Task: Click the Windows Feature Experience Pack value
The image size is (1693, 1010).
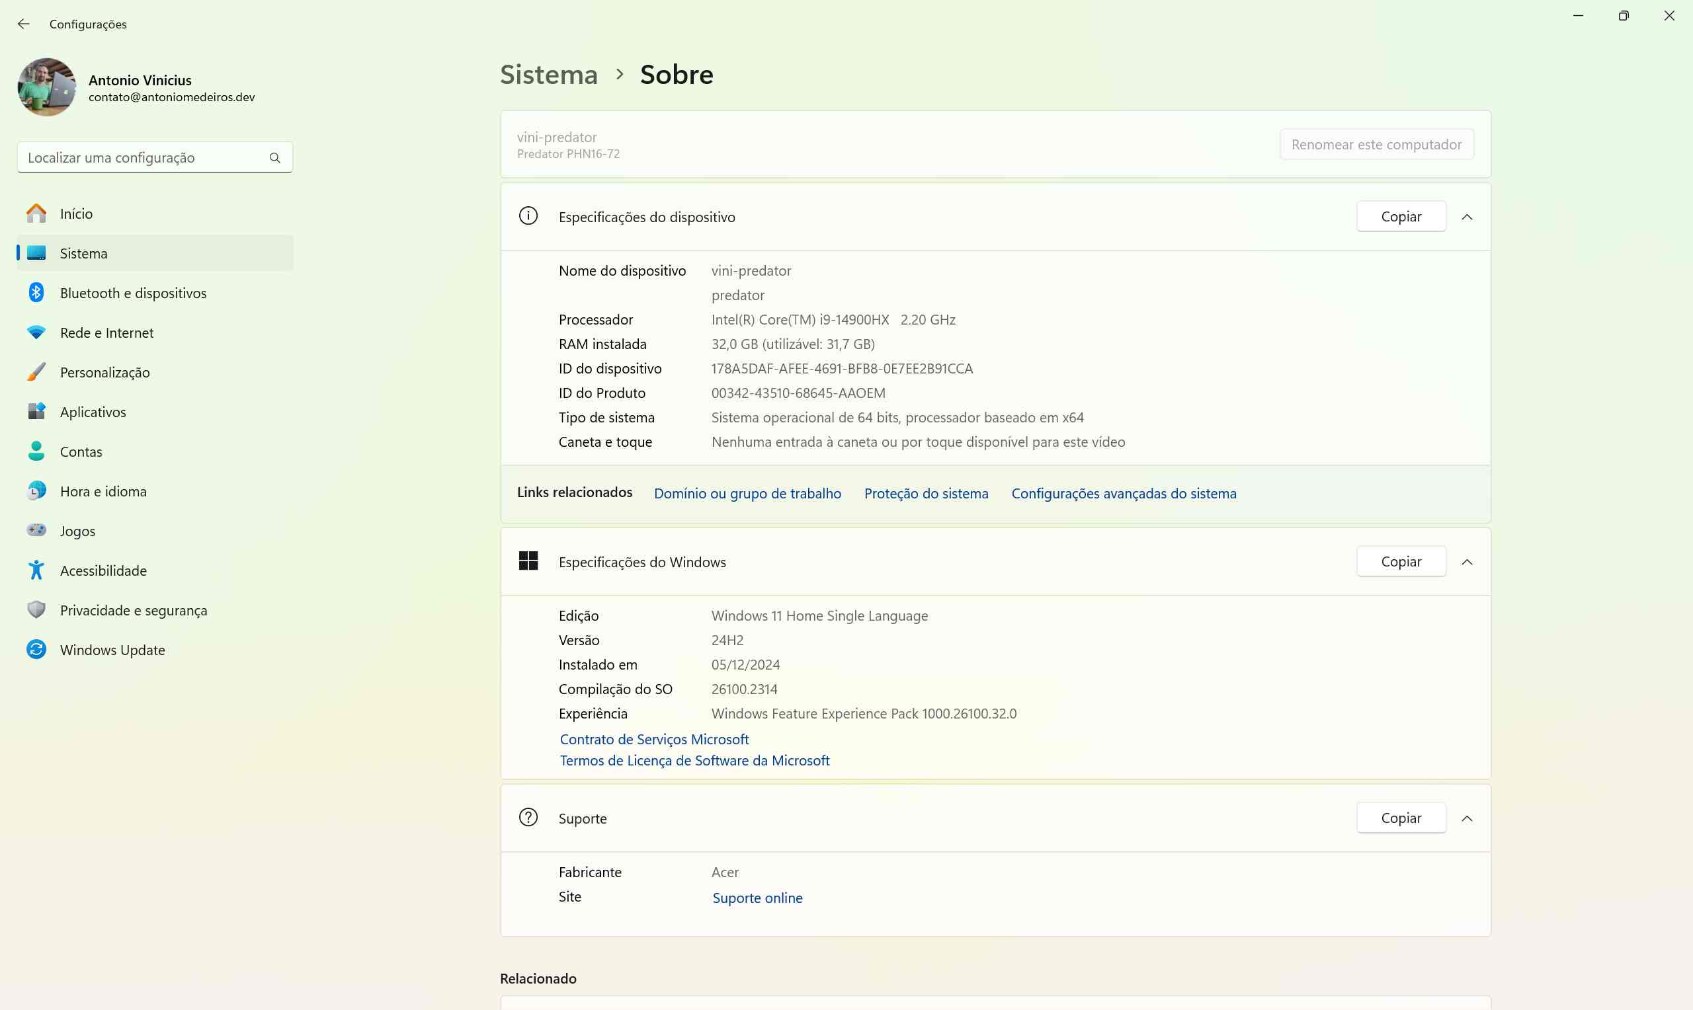Action: pos(864,713)
